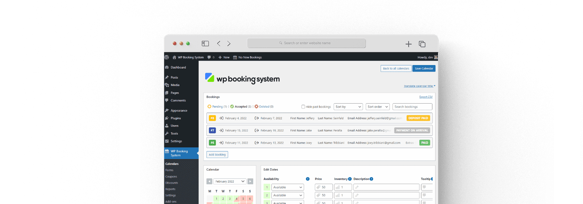Click the tab overview icon
Screen dimensions: 583x204
coord(422,44)
